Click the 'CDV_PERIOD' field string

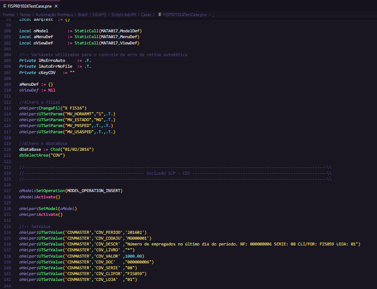(107, 232)
